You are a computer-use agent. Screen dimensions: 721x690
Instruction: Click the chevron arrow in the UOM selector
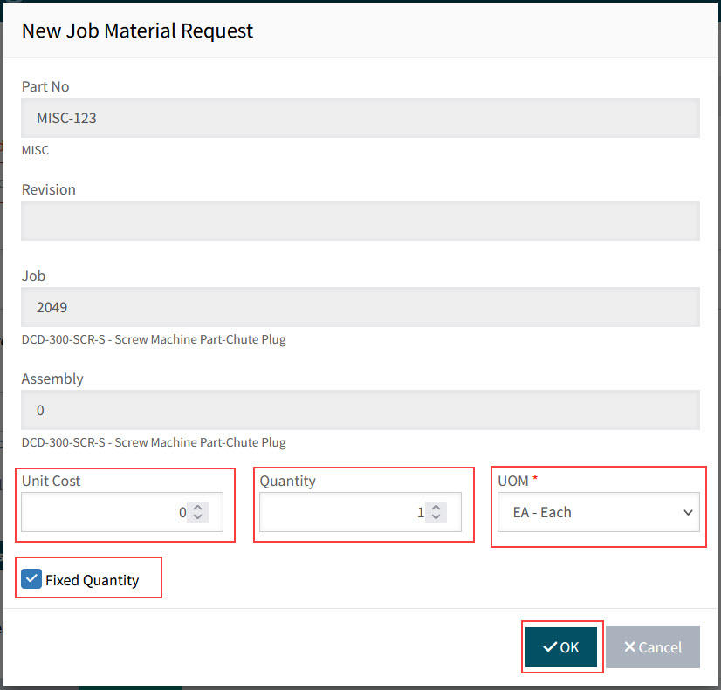(688, 512)
